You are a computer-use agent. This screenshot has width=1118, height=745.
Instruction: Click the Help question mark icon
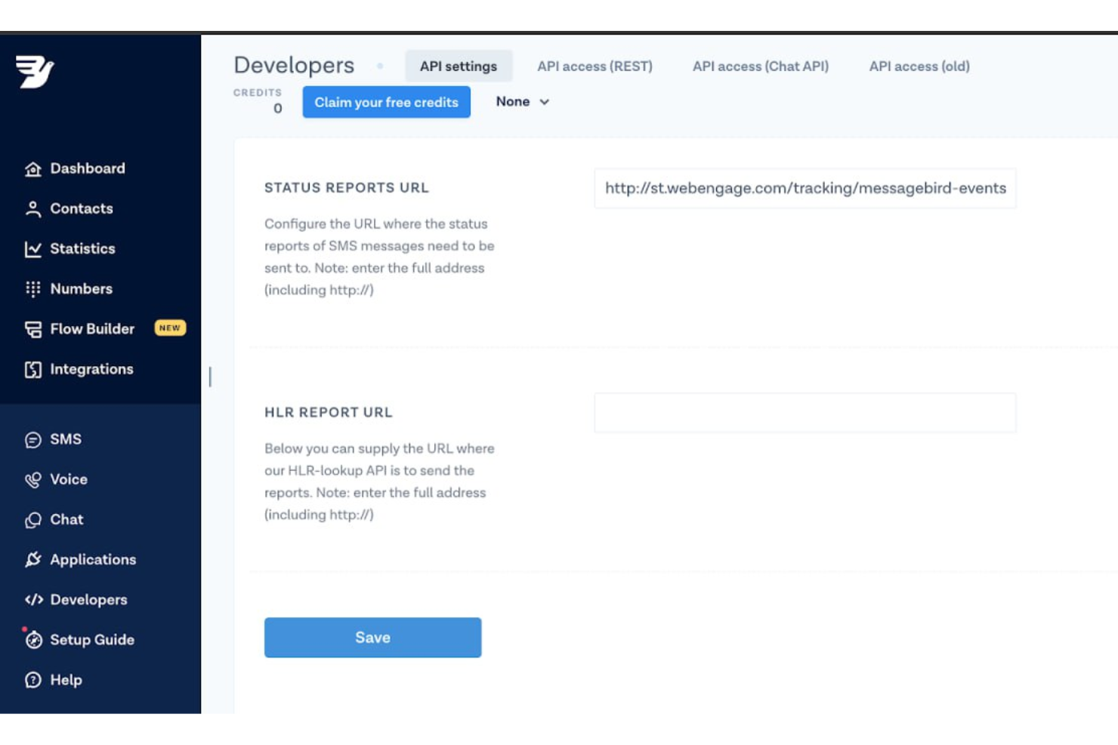[x=32, y=679]
